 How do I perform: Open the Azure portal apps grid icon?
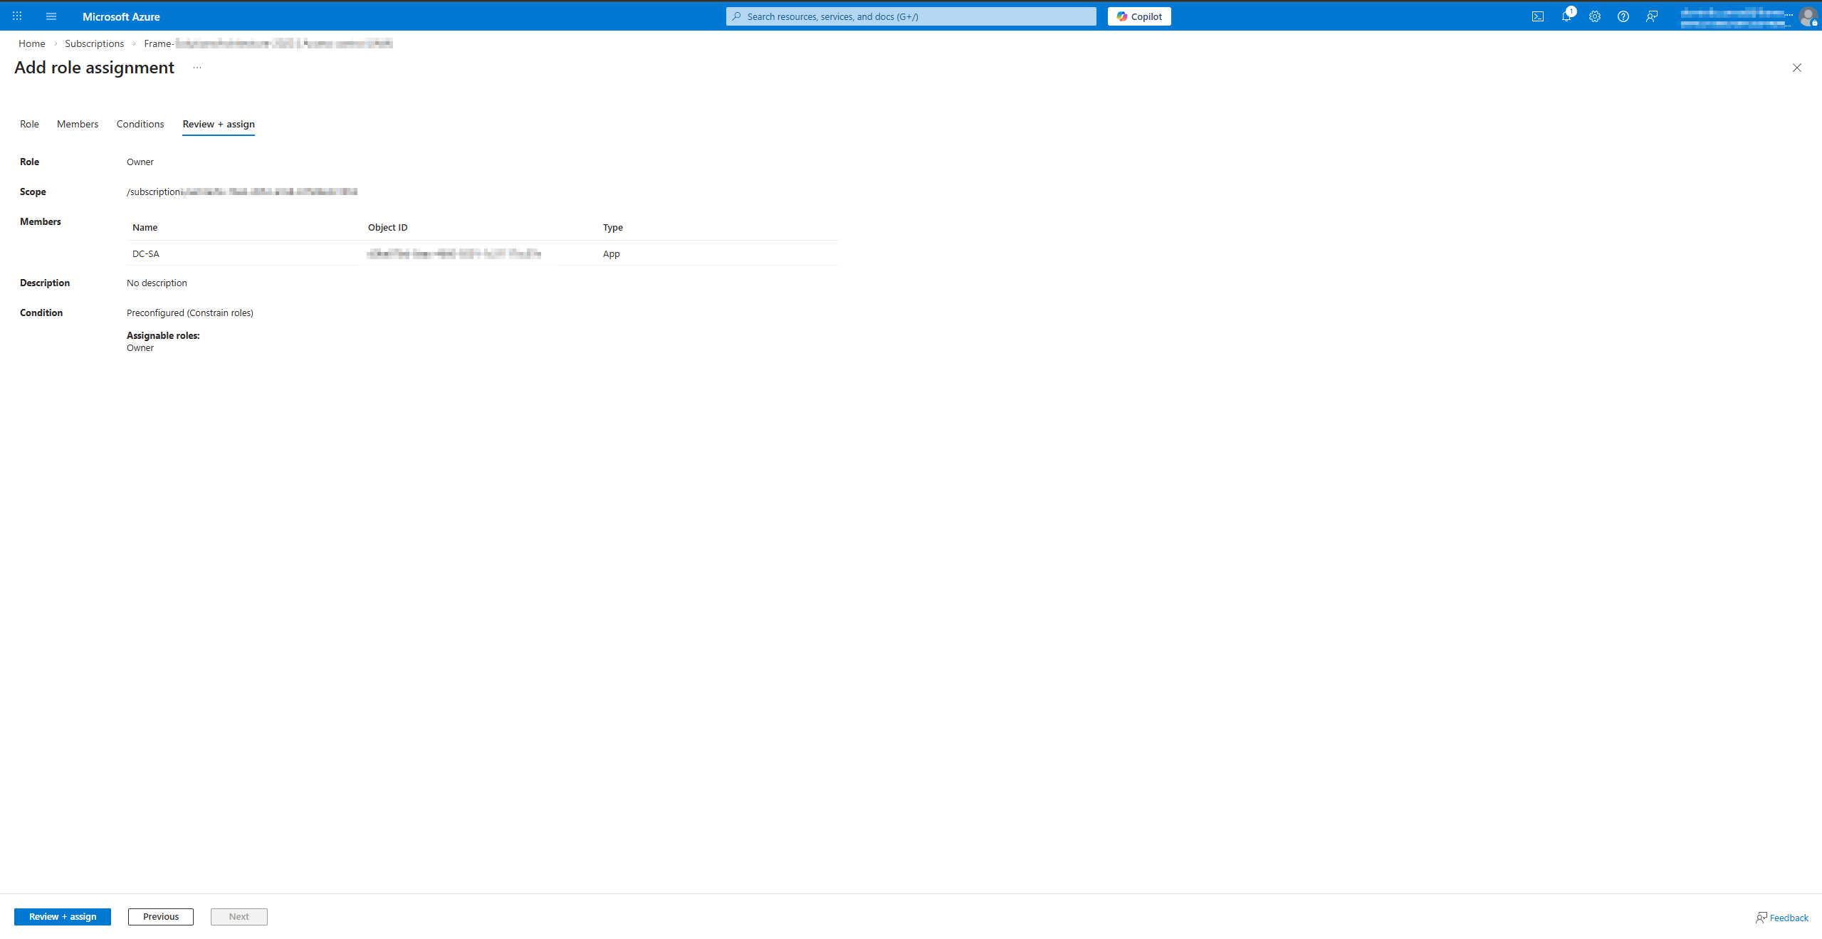click(17, 16)
